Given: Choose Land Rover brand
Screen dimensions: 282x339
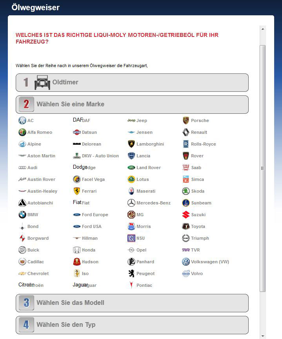Looking at the screenshot, I should pos(149,168).
